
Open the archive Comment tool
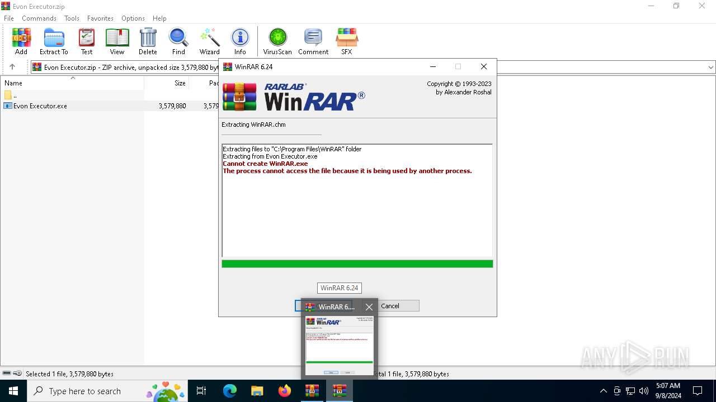(x=313, y=42)
